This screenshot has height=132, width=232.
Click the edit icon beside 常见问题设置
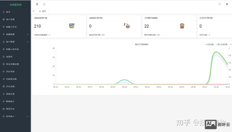point(3,64)
